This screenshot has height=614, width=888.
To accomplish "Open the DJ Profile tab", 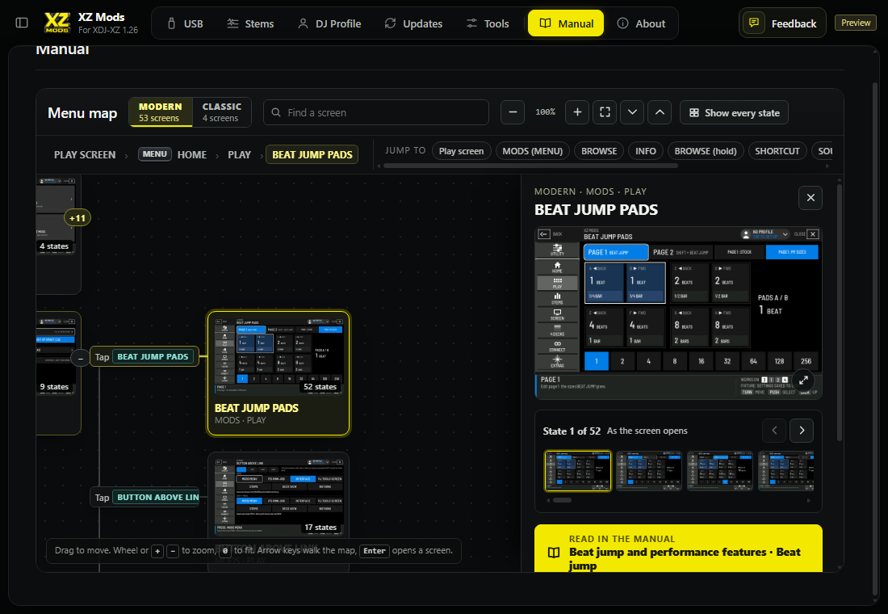I will pyautogui.click(x=329, y=23).
